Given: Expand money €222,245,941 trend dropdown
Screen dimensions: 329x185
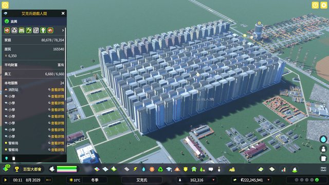Looking at the screenshot, I should pos(268,180).
